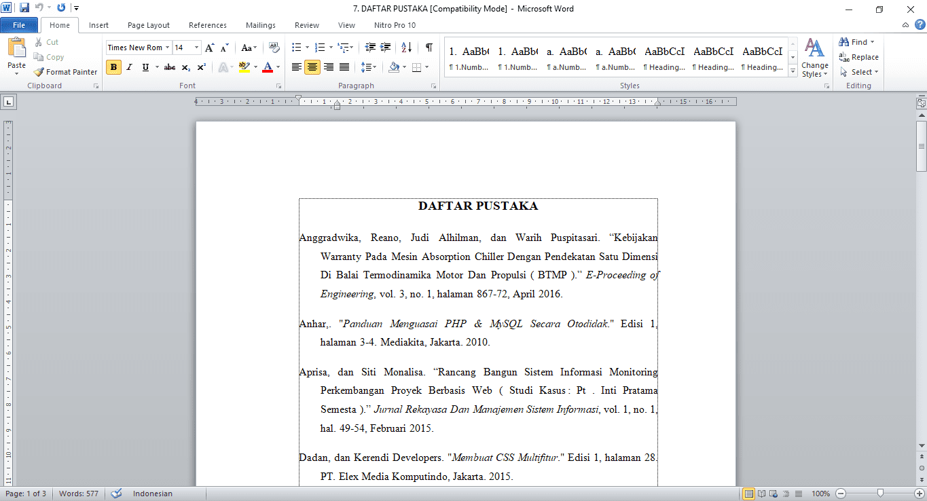Apply Subscript formatting
927x501 pixels.
coord(185,67)
